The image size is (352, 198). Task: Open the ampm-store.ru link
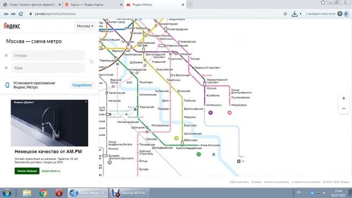pos(51,171)
